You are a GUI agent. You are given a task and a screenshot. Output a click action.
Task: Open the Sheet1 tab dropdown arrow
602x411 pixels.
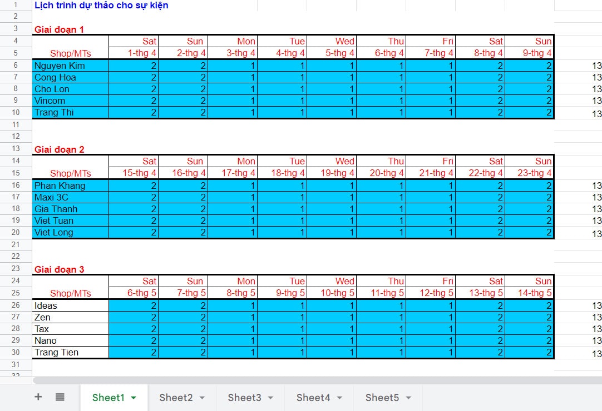coord(134,398)
